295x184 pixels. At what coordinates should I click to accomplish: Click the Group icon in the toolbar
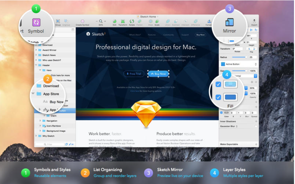58,21
